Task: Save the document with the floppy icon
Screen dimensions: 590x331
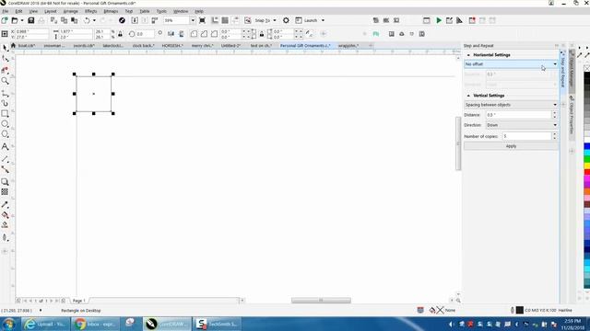Action: 31,20
